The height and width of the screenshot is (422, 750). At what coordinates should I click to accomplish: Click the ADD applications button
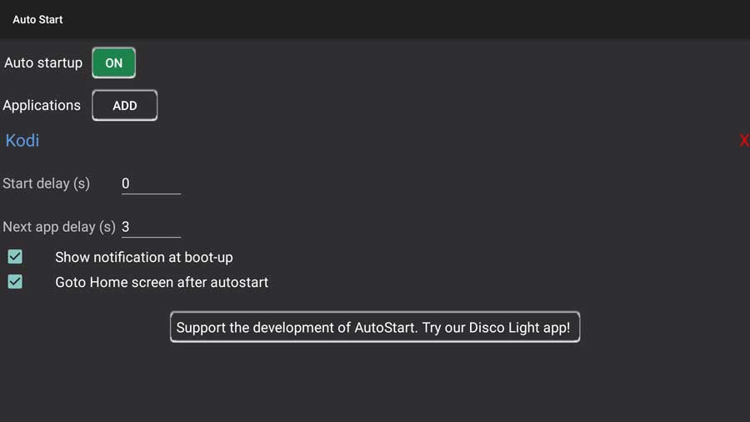[124, 105]
